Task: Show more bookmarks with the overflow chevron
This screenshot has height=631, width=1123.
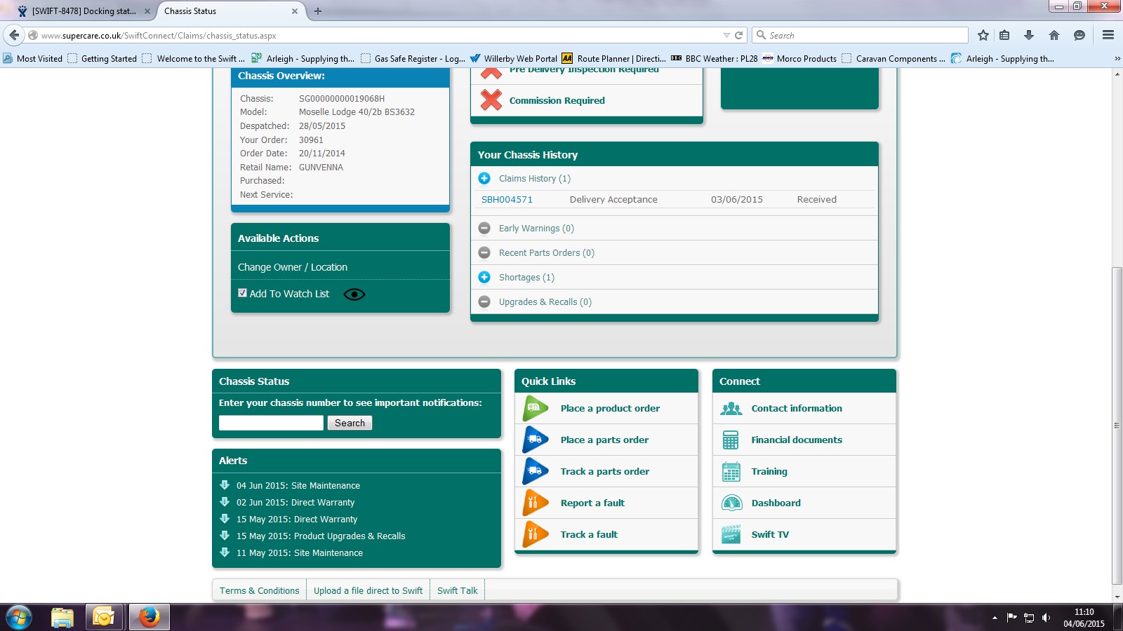Action: coord(1117,59)
